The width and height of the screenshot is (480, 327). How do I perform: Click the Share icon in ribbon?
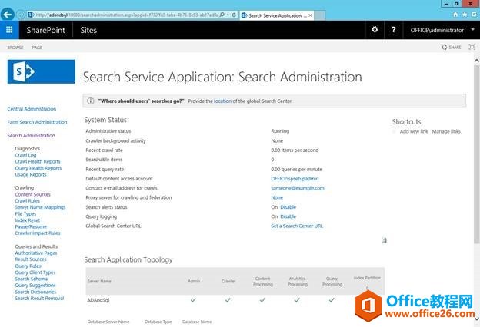452,47
